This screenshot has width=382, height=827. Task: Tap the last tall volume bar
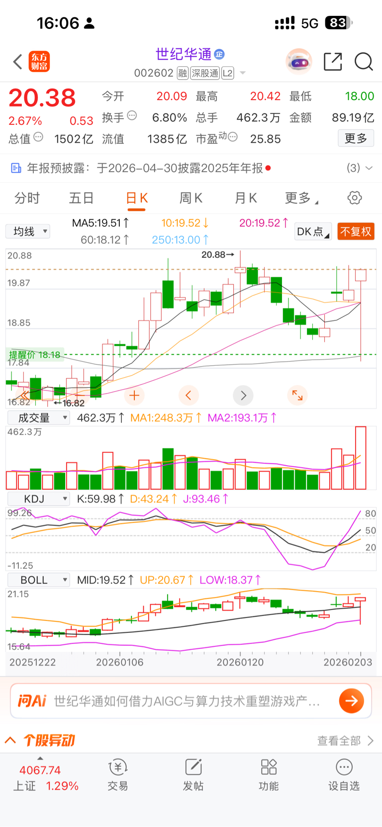click(361, 458)
